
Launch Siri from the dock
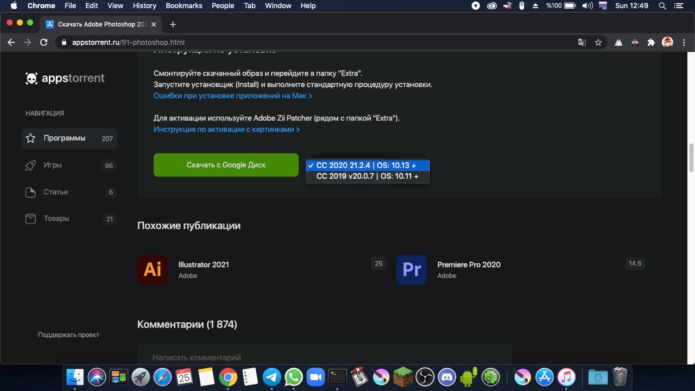pos(97,377)
